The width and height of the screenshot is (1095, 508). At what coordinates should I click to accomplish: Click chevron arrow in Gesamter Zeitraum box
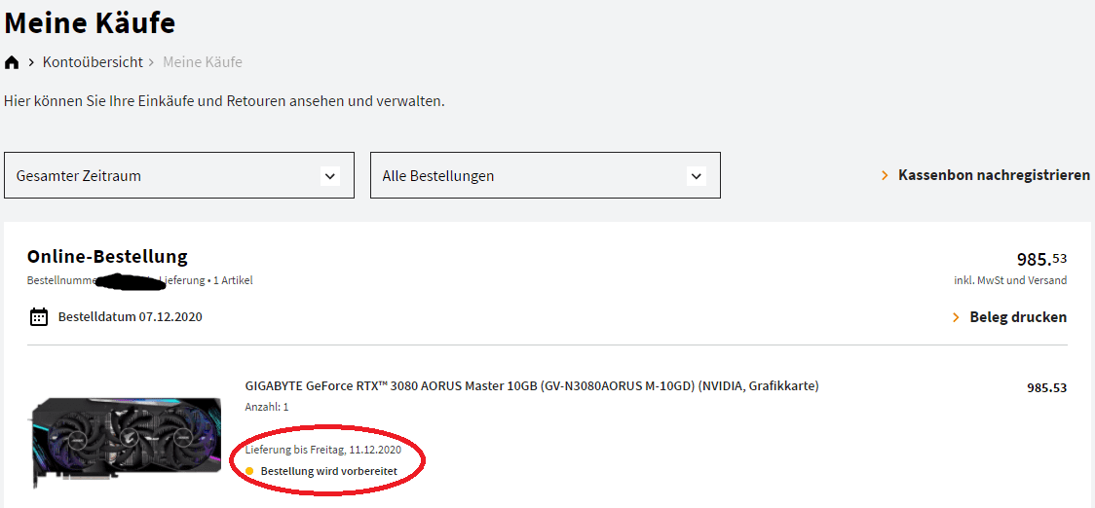pos(329,176)
